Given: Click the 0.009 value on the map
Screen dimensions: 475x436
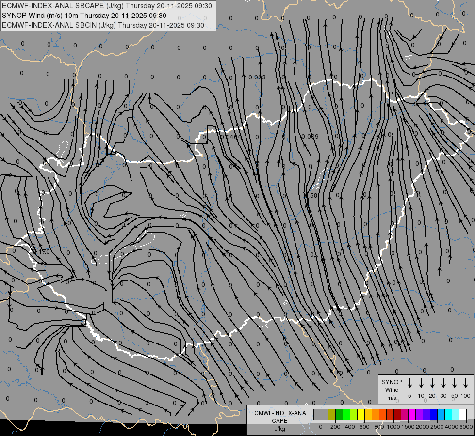Looking at the screenshot, I should coord(310,137).
